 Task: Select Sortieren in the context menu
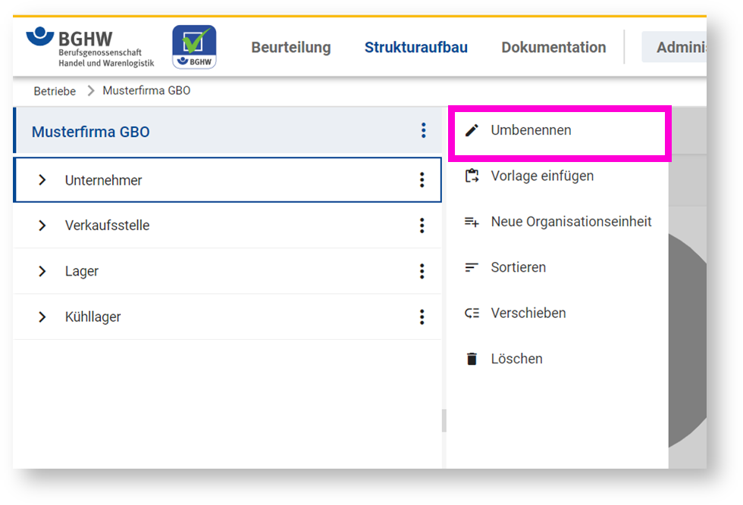click(x=518, y=267)
